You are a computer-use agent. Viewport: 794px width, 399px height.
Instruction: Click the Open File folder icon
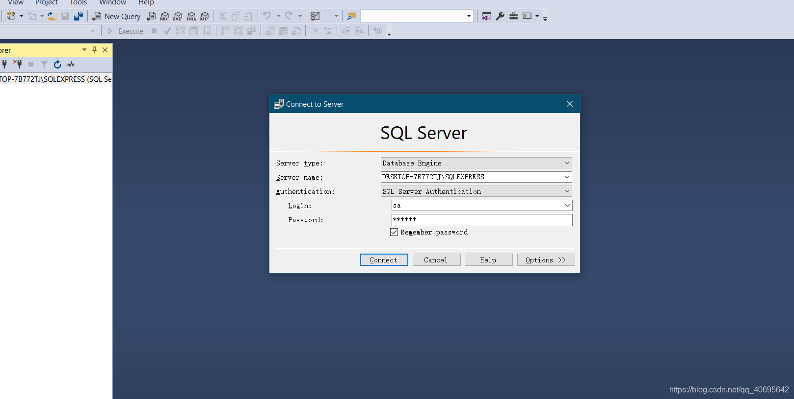tap(52, 16)
